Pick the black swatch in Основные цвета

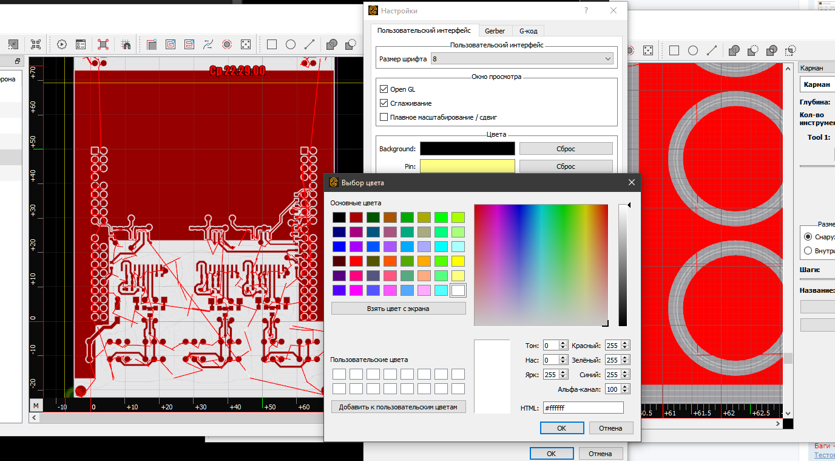pos(339,217)
